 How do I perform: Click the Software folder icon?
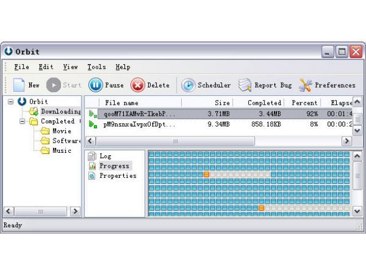pos(45,141)
